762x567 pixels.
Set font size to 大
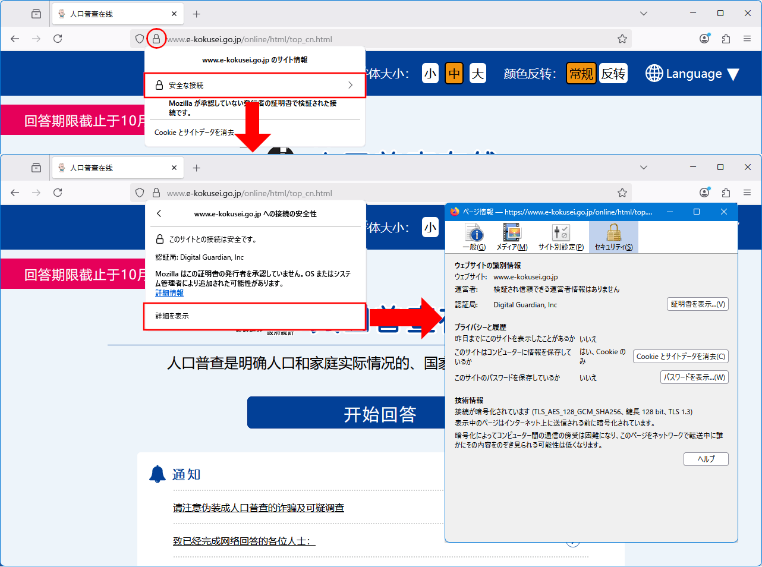point(478,74)
